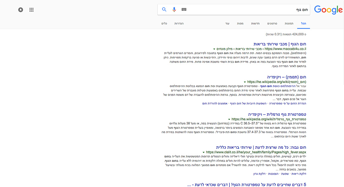Screen dimensions: 344x187
Task: Open the 'טמפרטורת גוף נורמלית – ויקיפדיה' result
Action: pyautogui.click(x=277, y=114)
